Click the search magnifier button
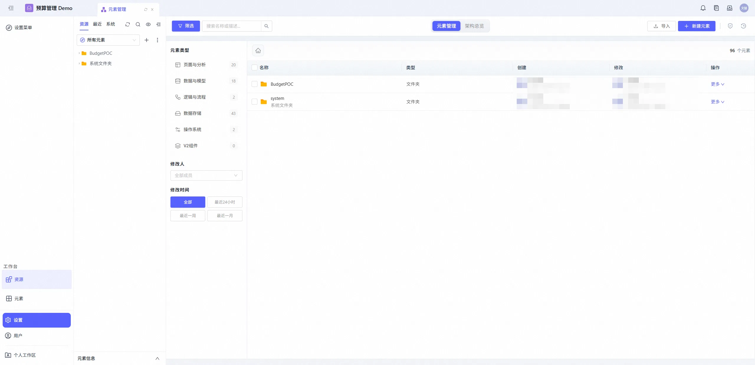This screenshot has width=755, height=365. [x=267, y=26]
